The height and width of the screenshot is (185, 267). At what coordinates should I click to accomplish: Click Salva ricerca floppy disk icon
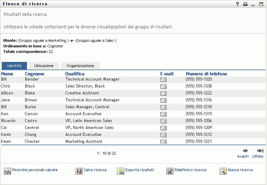79,171
